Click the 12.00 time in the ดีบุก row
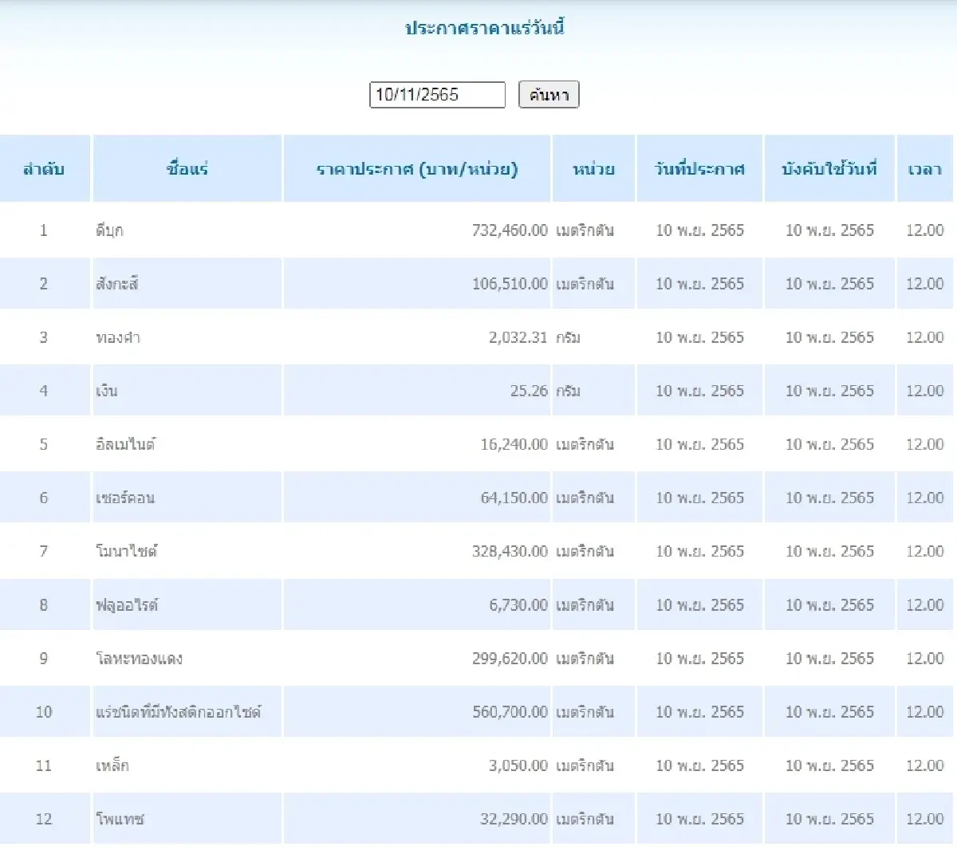Viewport: 957px width, 850px height. (925, 230)
